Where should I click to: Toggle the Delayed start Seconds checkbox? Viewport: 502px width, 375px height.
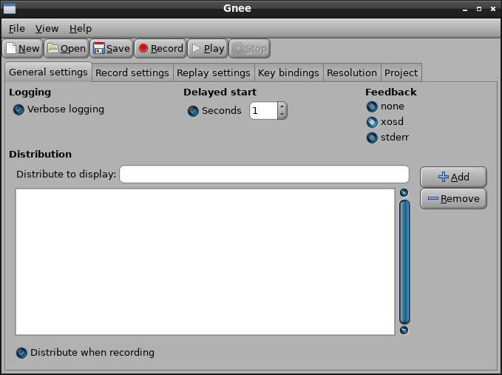coord(193,111)
